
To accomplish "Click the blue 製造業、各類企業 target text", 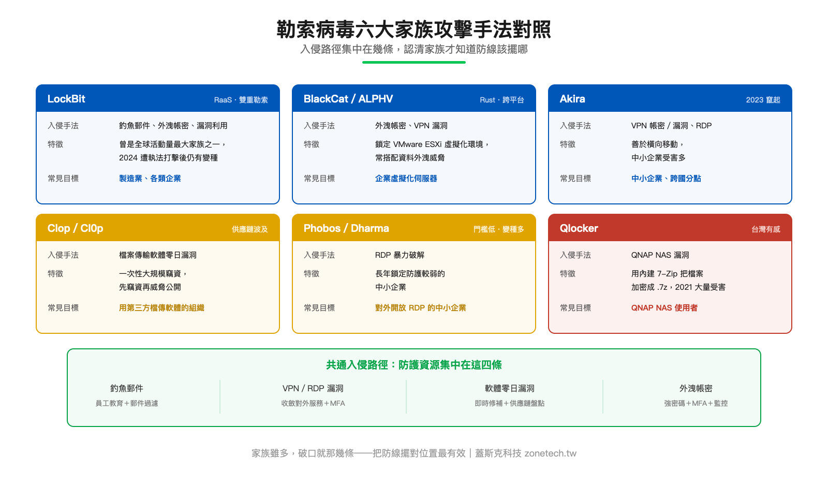I will tap(150, 179).
